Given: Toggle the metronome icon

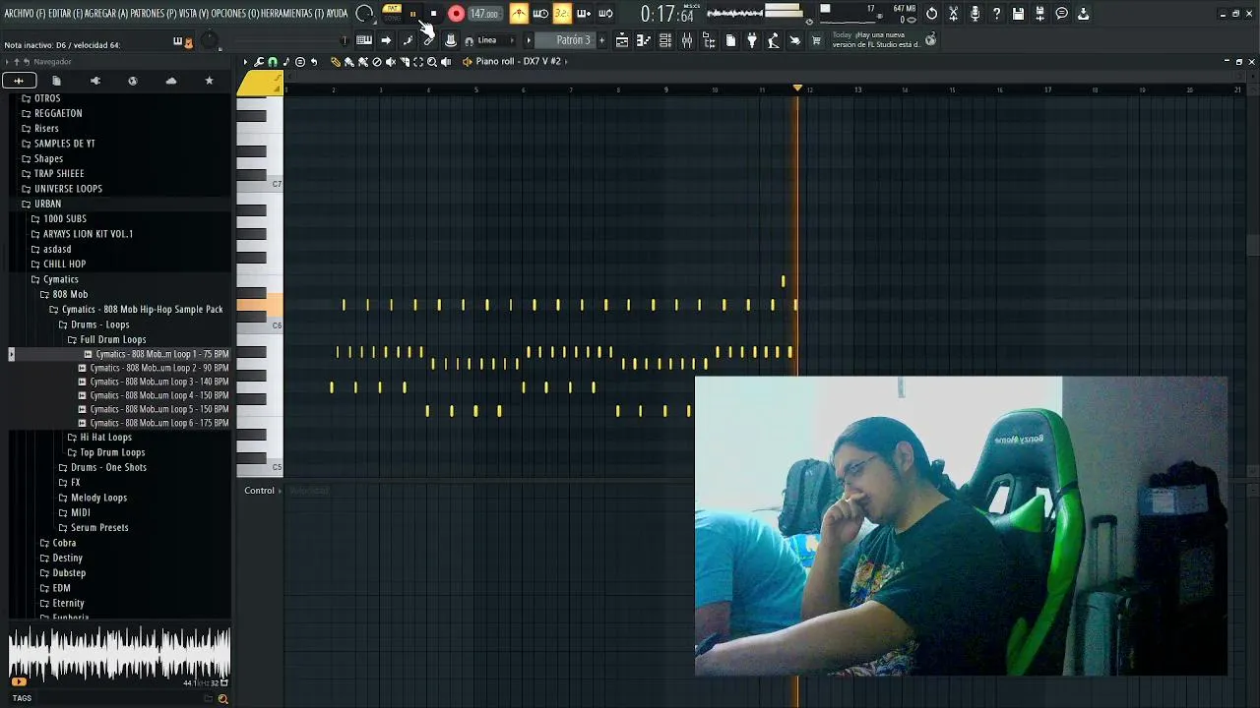Looking at the screenshot, I should click(x=519, y=14).
